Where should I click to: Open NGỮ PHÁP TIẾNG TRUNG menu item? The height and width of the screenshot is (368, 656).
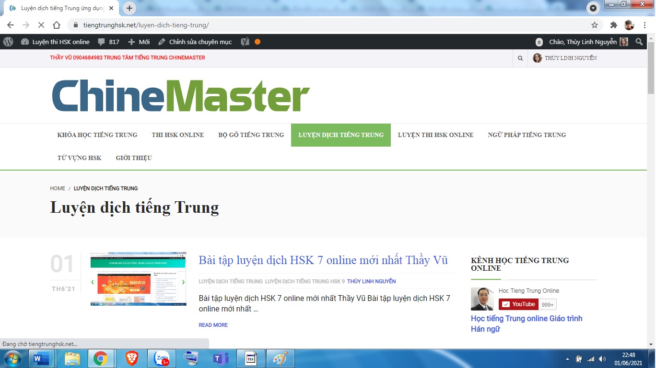(527, 135)
